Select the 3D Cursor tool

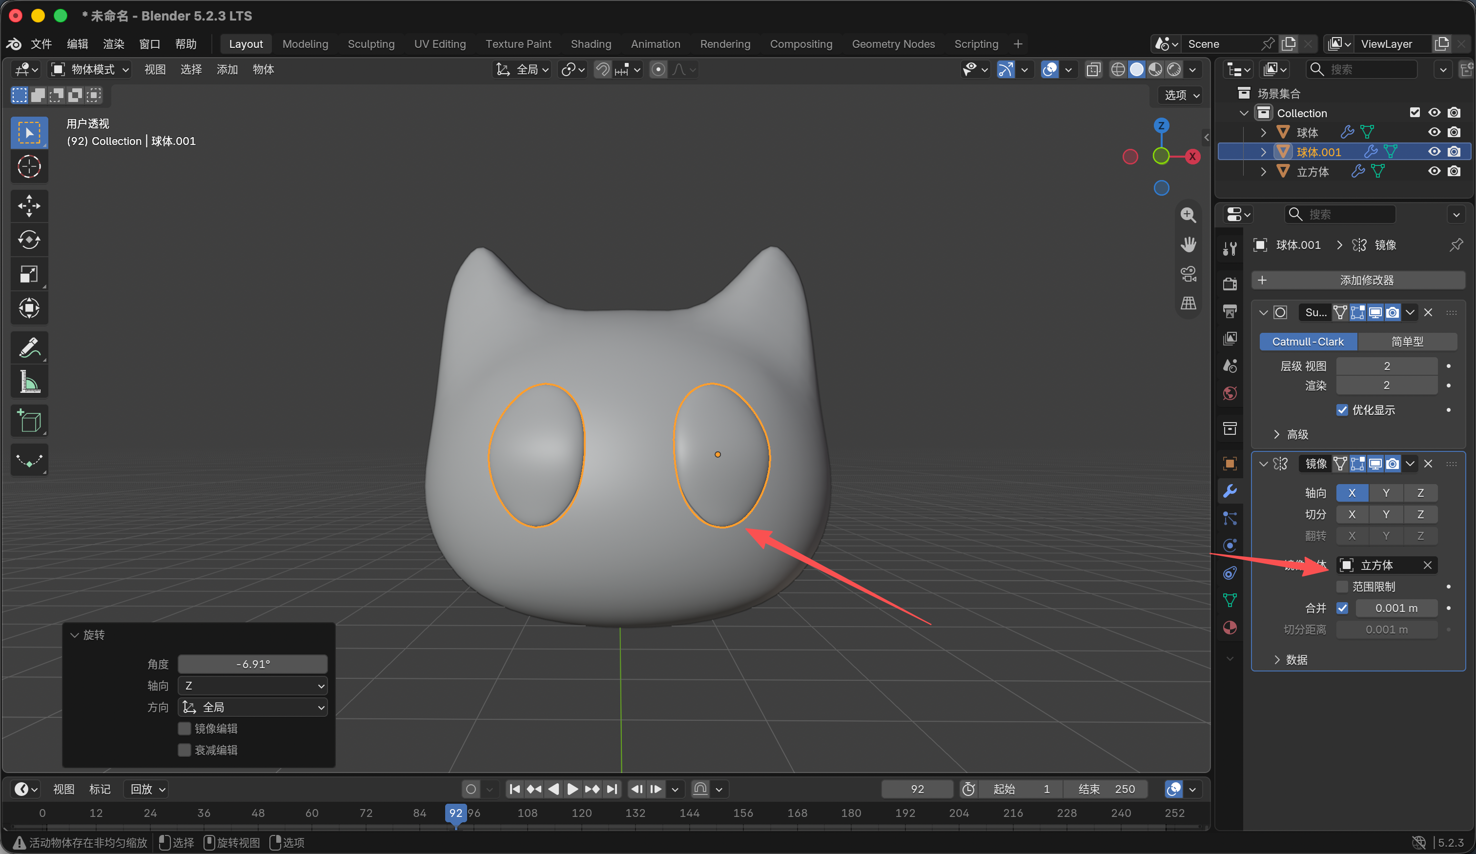29,166
